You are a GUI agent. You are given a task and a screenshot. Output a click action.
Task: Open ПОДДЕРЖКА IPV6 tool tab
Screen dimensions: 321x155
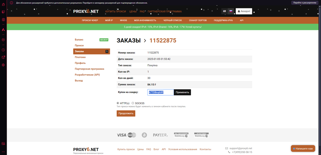(x=223, y=20)
